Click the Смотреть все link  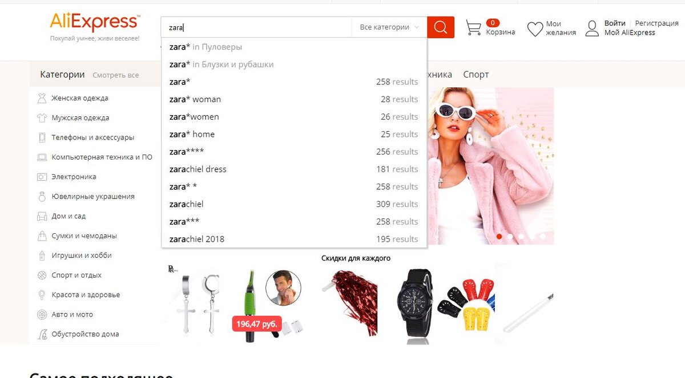[x=116, y=75]
